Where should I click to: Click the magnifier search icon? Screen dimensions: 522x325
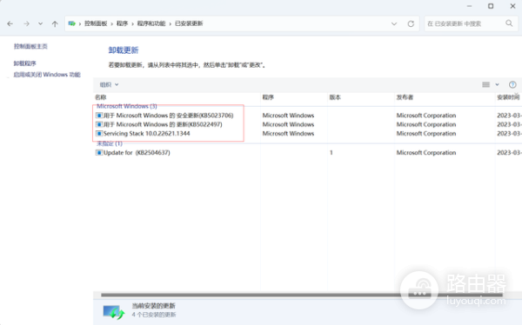[509, 23]
